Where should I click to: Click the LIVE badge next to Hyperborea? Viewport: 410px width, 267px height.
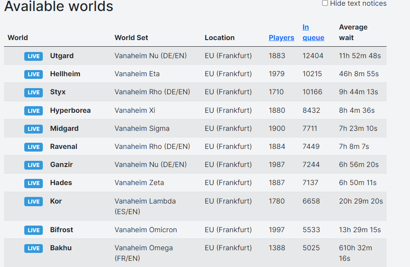pos(34,111)
